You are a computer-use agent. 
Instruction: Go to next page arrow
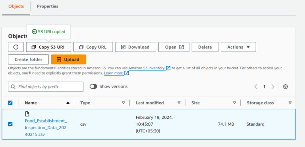click(273, 87)
